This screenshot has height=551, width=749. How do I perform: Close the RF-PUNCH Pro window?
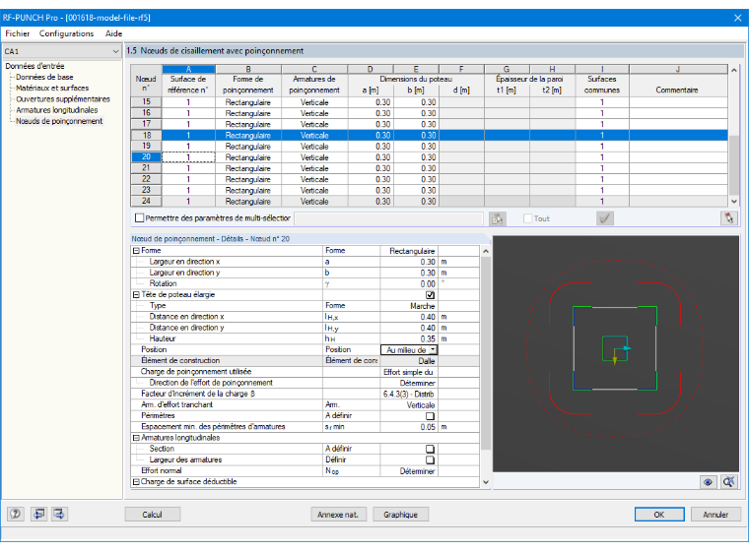[738, 18]
